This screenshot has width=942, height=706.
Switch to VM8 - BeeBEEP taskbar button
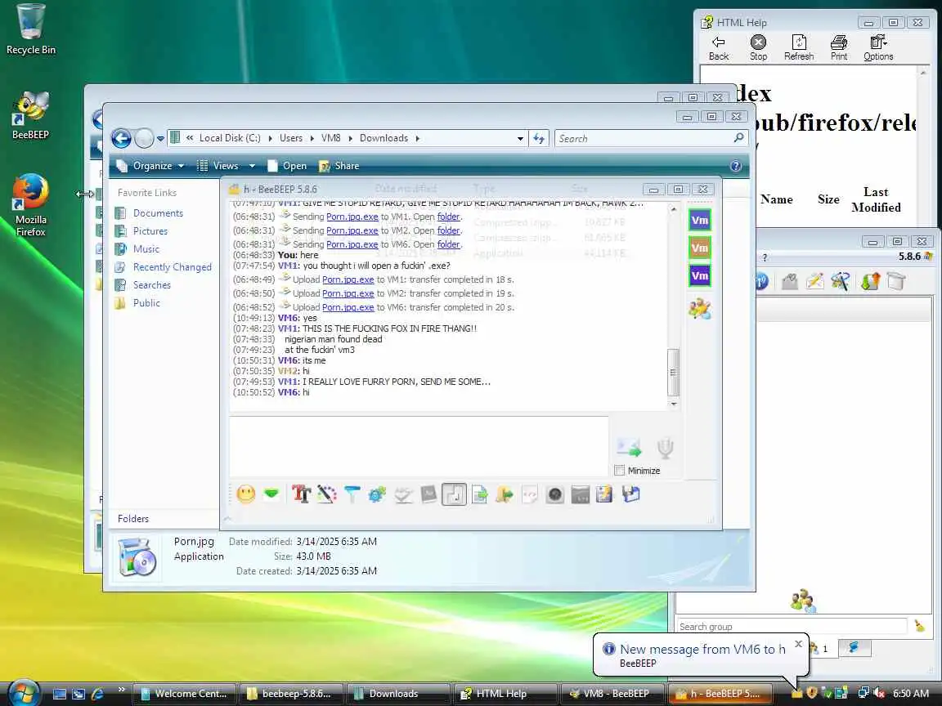point(612,694)
